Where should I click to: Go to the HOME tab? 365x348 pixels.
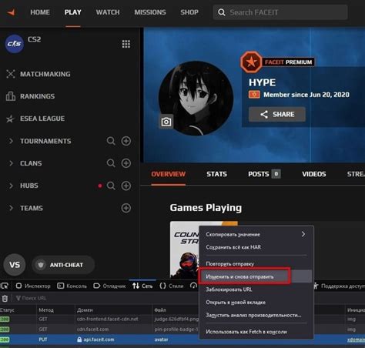click(x=40, y=12)
